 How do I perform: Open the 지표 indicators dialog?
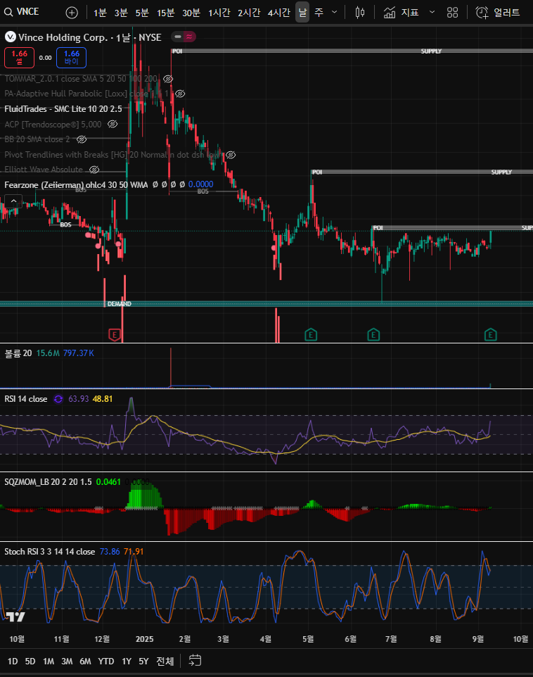click(401, 13)
